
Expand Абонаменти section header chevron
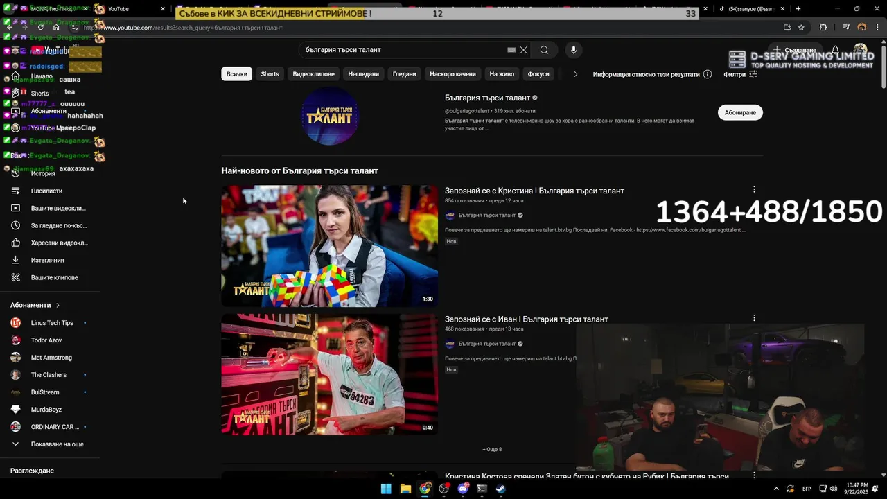click(x=58, y=305)
